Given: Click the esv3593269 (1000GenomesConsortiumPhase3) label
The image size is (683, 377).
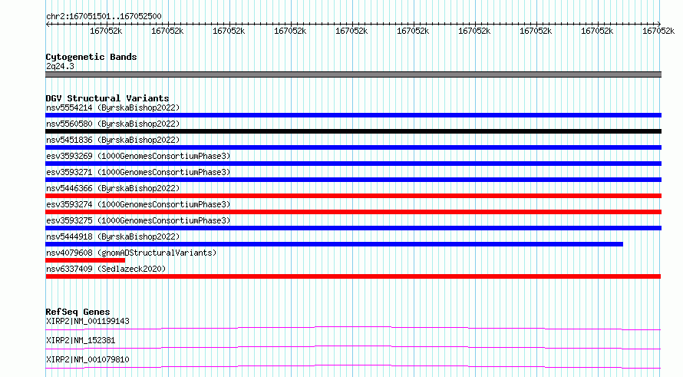Looking at the screenshot, I should 138,156.
